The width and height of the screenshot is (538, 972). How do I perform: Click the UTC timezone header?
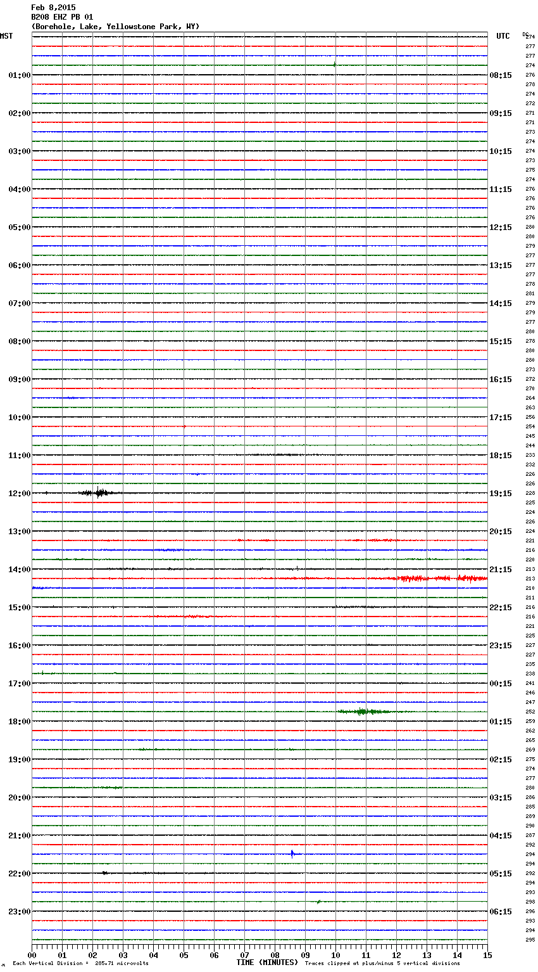click(x=503, y=36)
